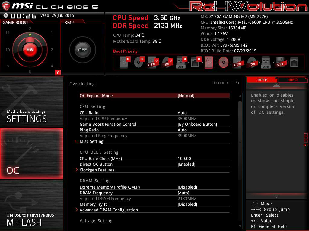Toggle the Game Boost HW knob

coord(30,50)
